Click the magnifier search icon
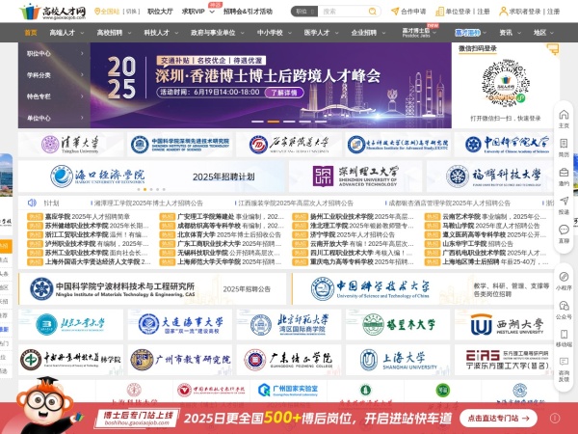 coord(372,12)
